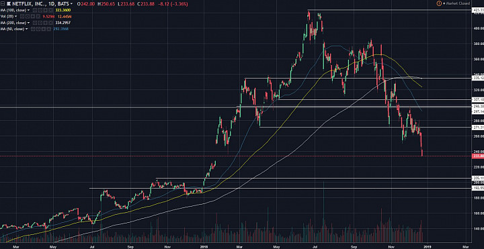Click the orange warning icon beside Market Closed
484x249 pixels.
pyautogui.click(x=439, y=3)
